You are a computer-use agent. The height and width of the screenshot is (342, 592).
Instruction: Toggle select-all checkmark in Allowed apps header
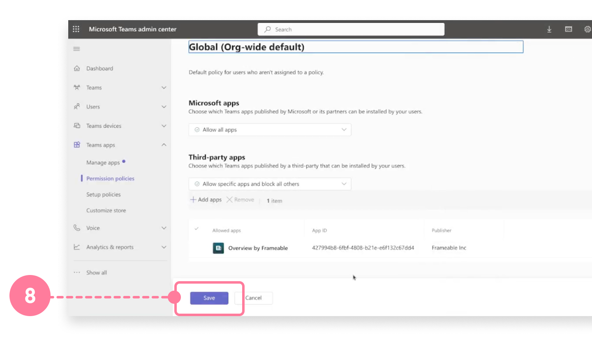point(197,229)
